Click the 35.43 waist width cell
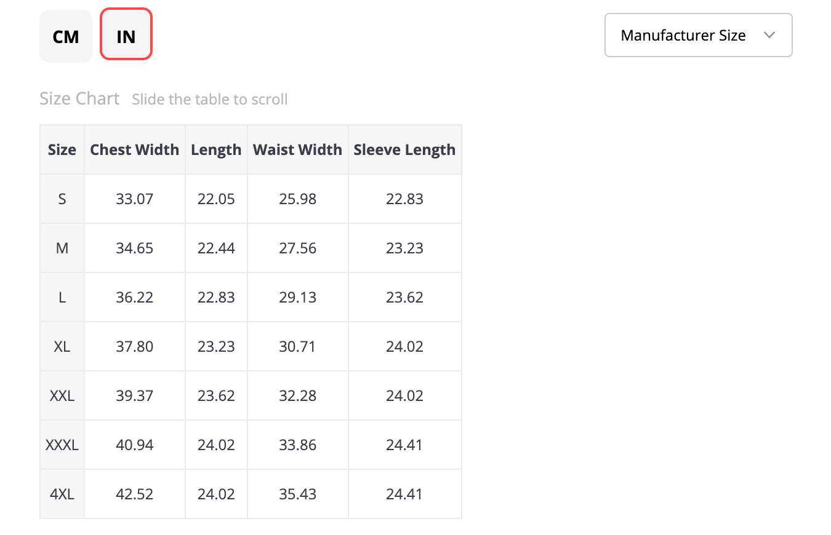This screenshot has height=535, width=831. coord(297,494)
